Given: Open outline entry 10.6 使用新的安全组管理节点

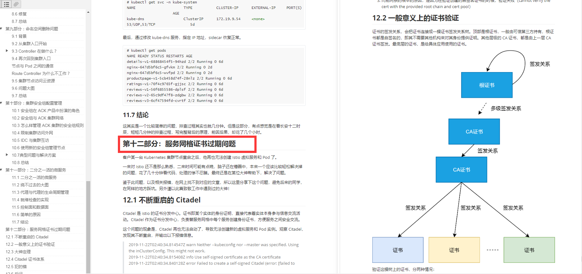Looking at the screenshot, I should (x=38, y=148).
